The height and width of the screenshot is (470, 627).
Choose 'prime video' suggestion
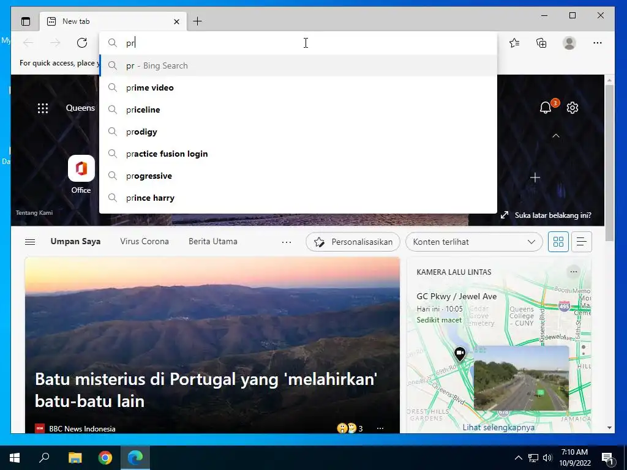tap(298, 88)
